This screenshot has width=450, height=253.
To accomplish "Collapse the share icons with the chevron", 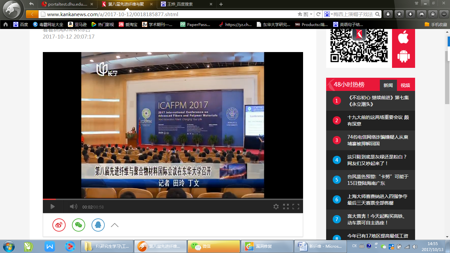I will coord(115,225).
